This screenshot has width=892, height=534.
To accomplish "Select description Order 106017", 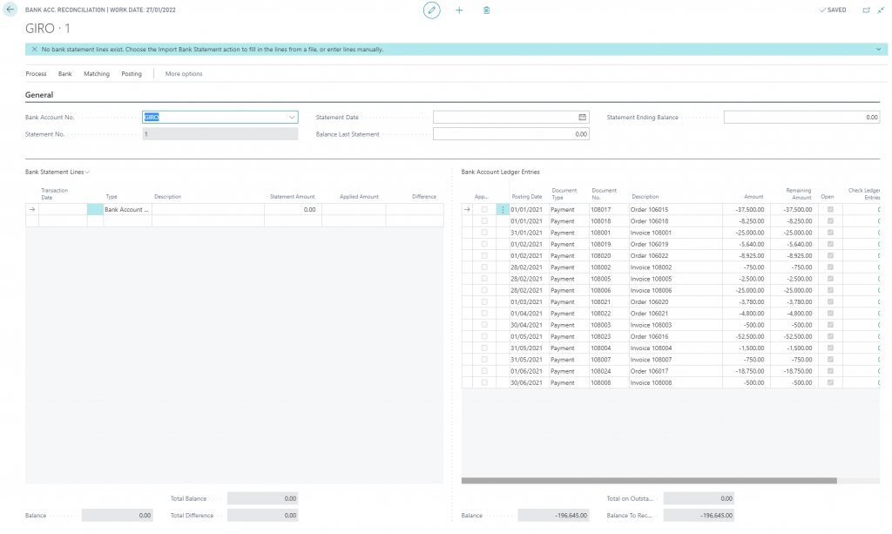I will tap(649, 371).
